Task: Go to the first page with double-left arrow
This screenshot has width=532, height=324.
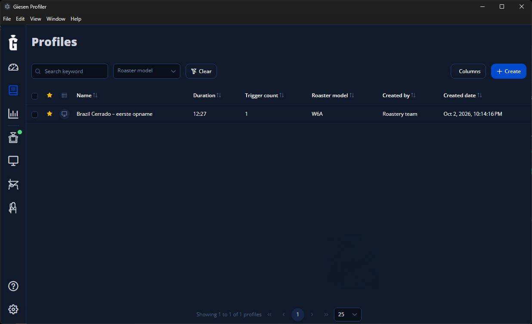Action: pyautogui.click(x=269, y=315)
